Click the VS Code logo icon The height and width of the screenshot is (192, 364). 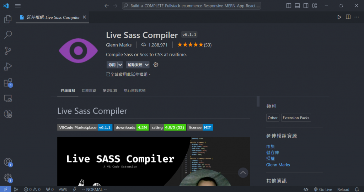pyautogui.click(x=6, y=6)
